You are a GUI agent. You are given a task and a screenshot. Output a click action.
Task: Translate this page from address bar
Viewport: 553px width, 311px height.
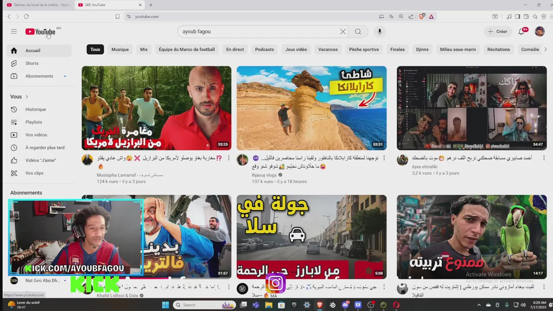coord(391,16)
